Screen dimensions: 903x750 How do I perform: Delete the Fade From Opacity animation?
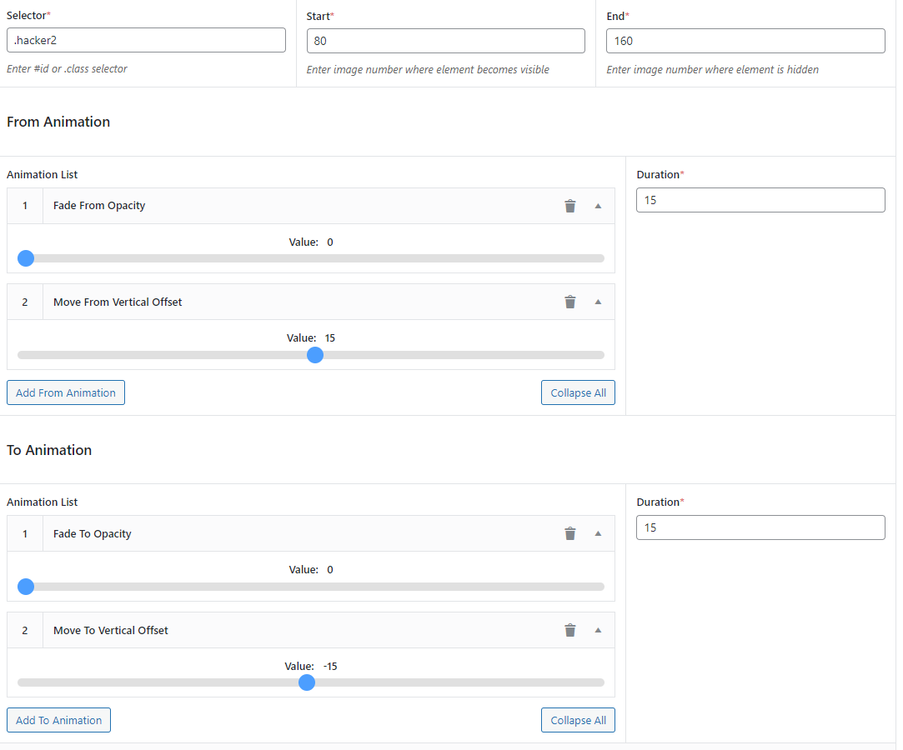(570, 206)
